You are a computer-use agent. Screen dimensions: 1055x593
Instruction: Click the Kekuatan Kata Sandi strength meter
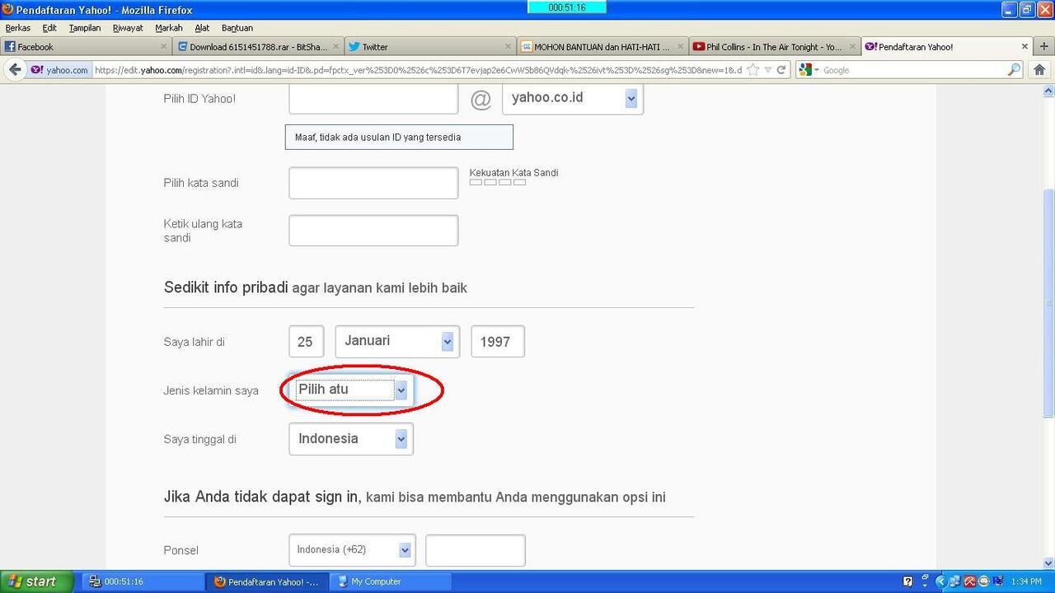click(x=498, y=182)
